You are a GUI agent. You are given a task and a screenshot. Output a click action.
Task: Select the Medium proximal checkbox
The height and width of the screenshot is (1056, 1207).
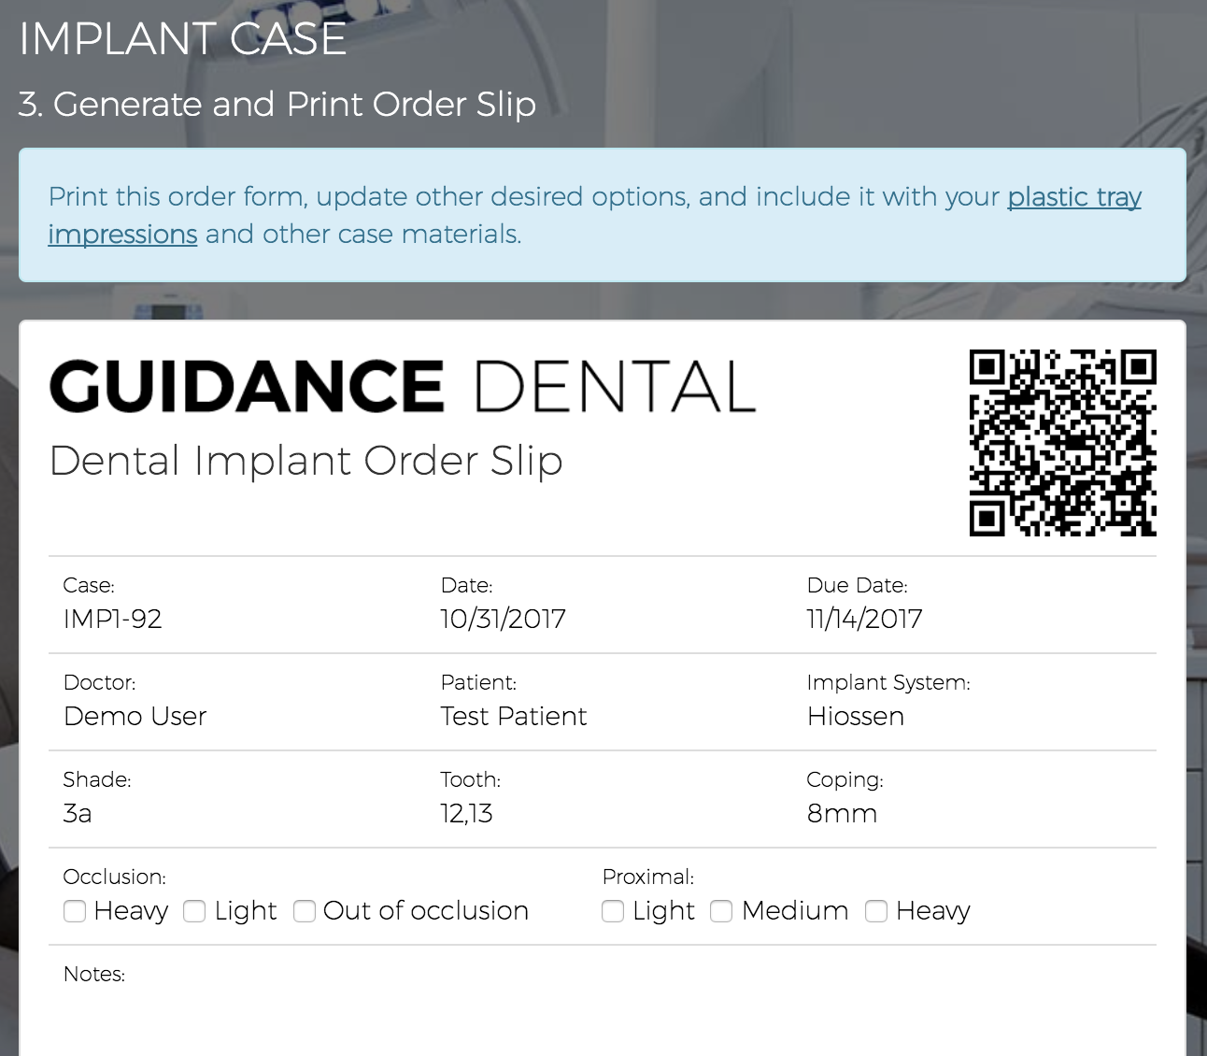click(x=721, y=911)
